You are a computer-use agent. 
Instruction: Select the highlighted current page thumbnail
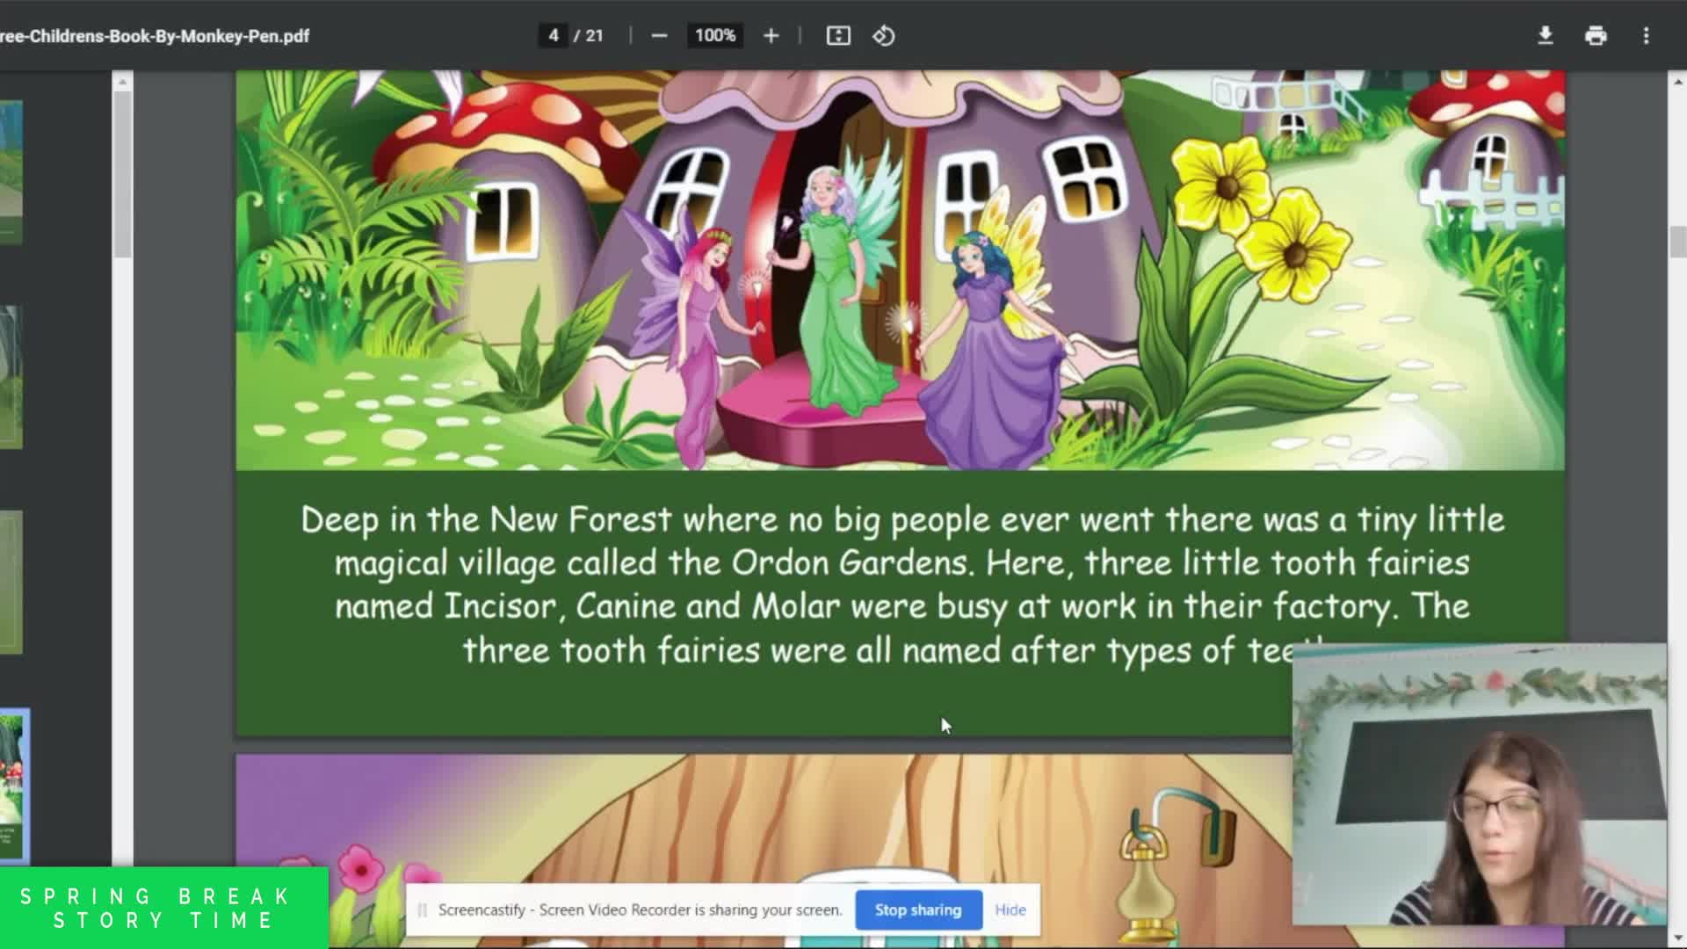pos(12,786)
